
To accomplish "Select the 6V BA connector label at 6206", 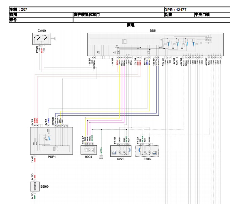I will coord(138,140).
